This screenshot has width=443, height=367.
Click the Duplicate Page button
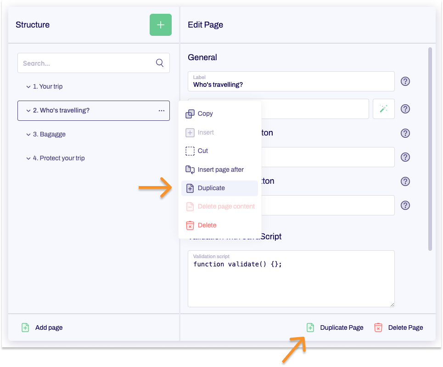click(x=342, y=327)
